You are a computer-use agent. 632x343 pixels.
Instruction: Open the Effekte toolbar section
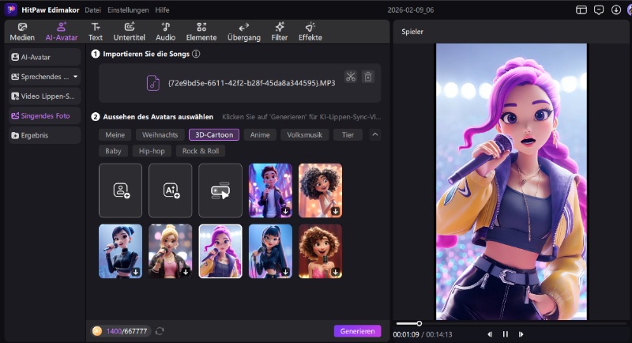pos(310,32)
